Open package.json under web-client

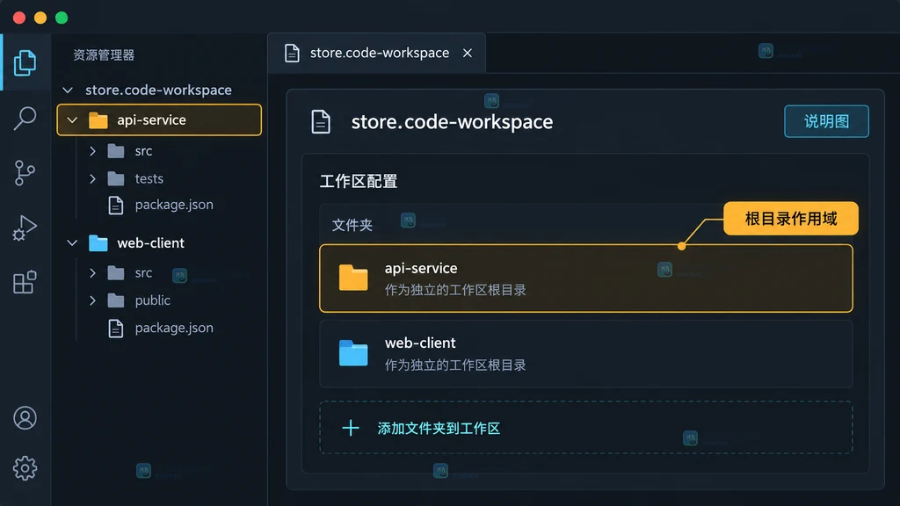click(x=174, y=329)
